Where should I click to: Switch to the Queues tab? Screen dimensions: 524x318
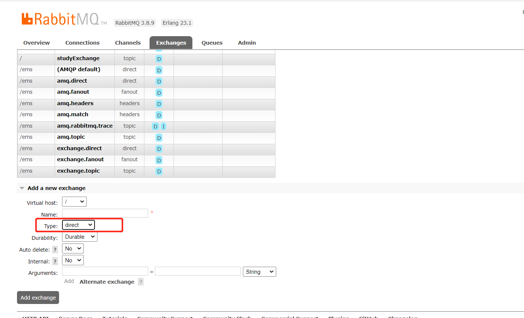(x=212, y=43)
